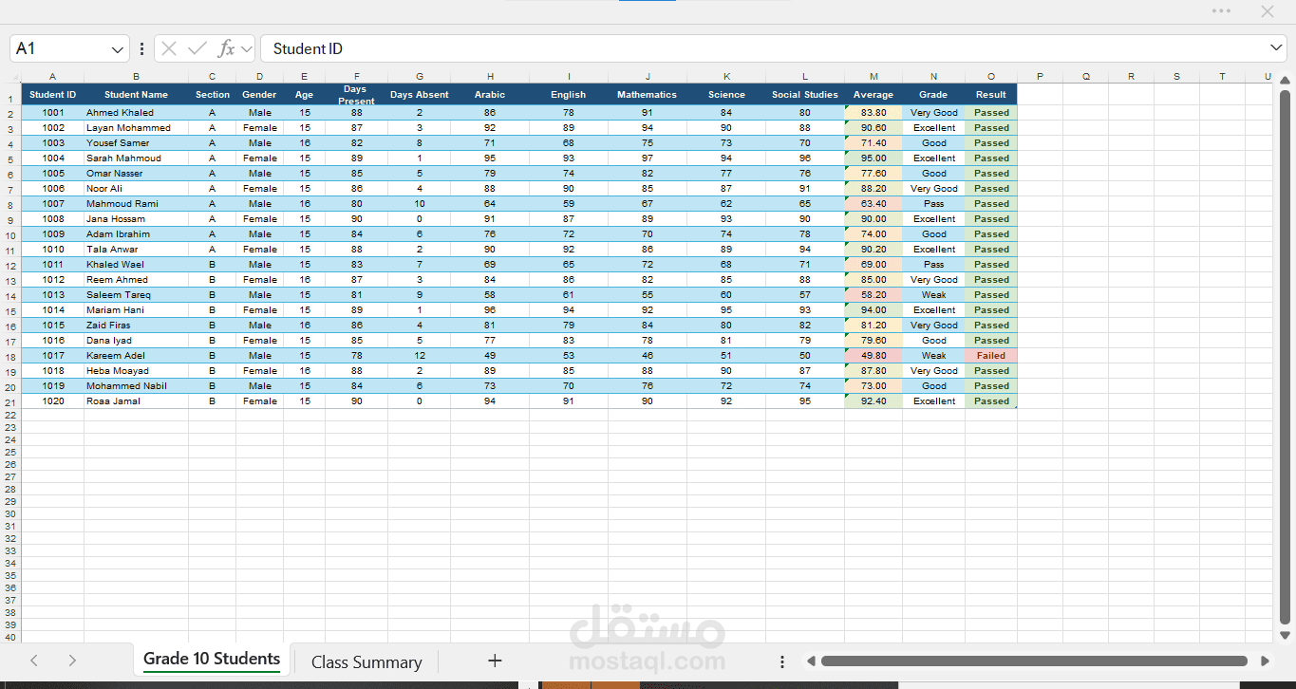Open more options ellipsis at window top

[x=1221, y=11]
